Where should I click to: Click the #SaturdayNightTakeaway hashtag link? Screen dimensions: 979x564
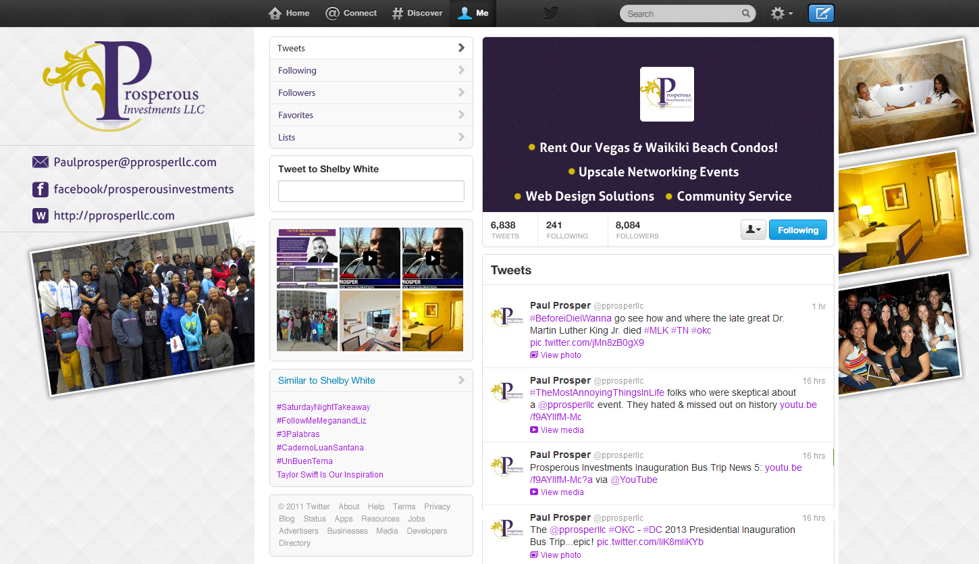click(323, 407)
